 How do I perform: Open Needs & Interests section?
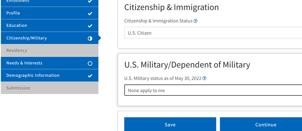50,63
